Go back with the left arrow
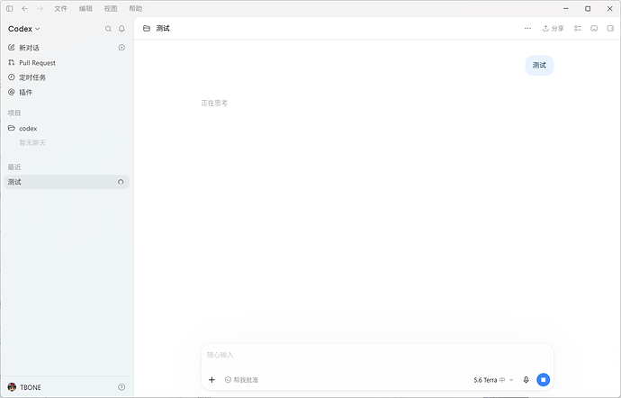The width and height of the screenshot is (621, 398). point(24,8)
